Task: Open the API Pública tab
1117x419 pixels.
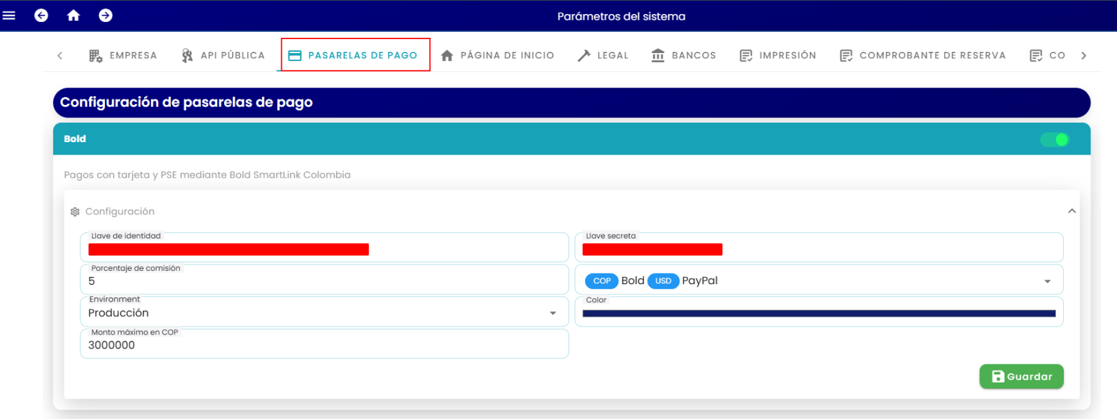Action: click(223, 55)
